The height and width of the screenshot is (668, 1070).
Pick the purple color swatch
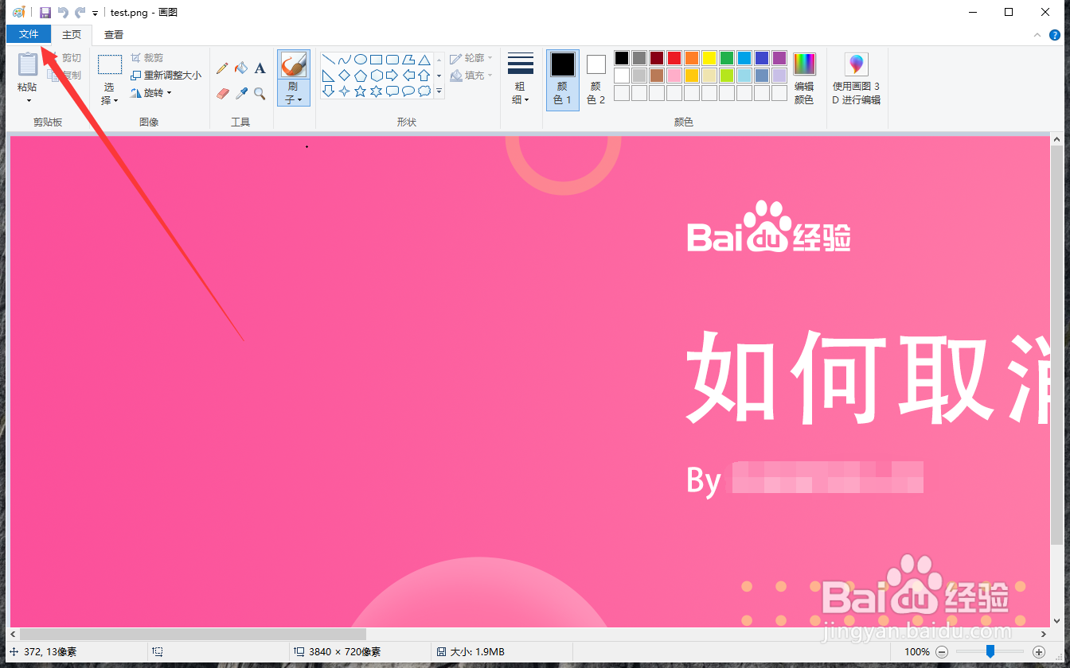779,58
